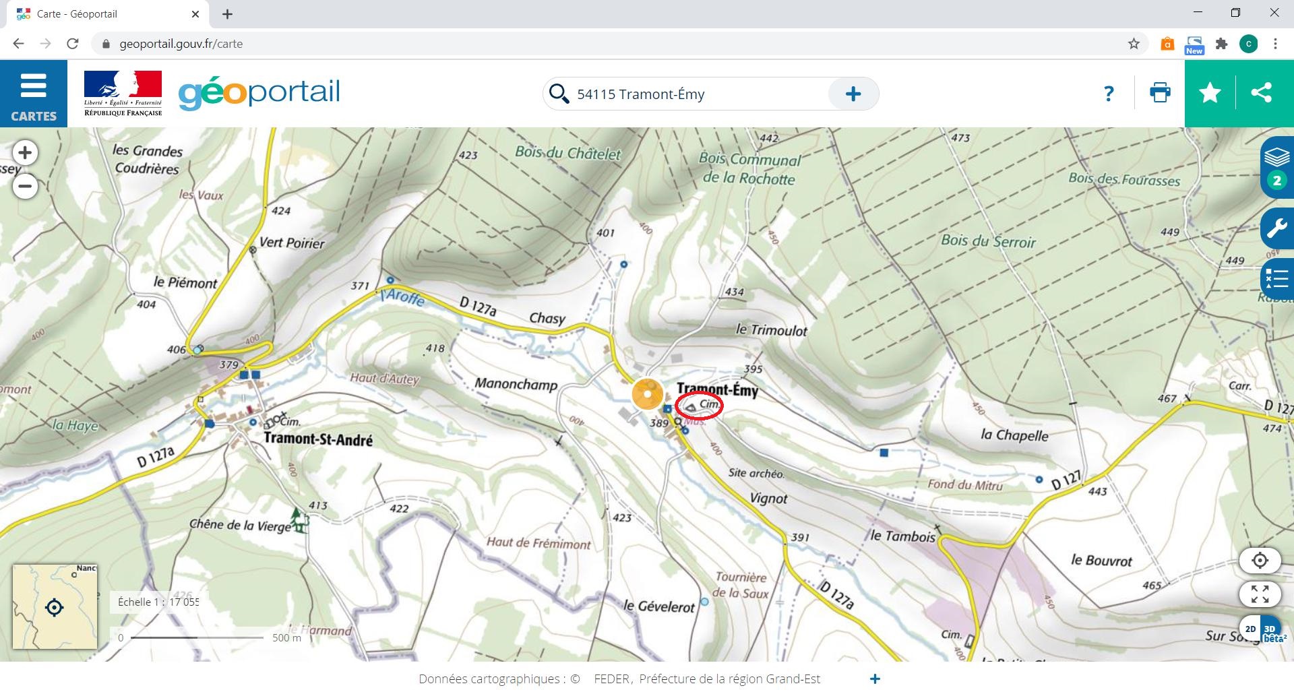Screen dimensions: 1294x694
Task: Click the le Tambois map label
Action: point(903,536)
